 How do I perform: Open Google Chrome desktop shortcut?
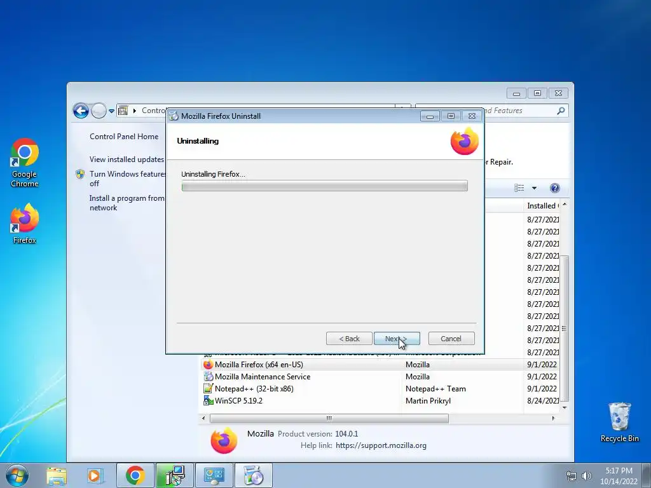point(25,163)
